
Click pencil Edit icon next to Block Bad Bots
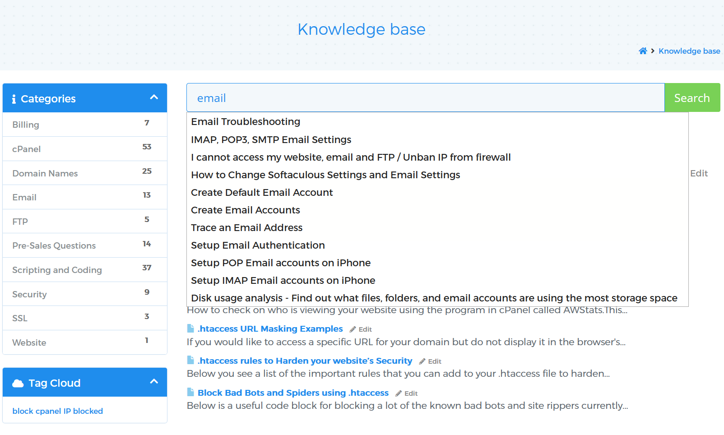pos(399,393)
